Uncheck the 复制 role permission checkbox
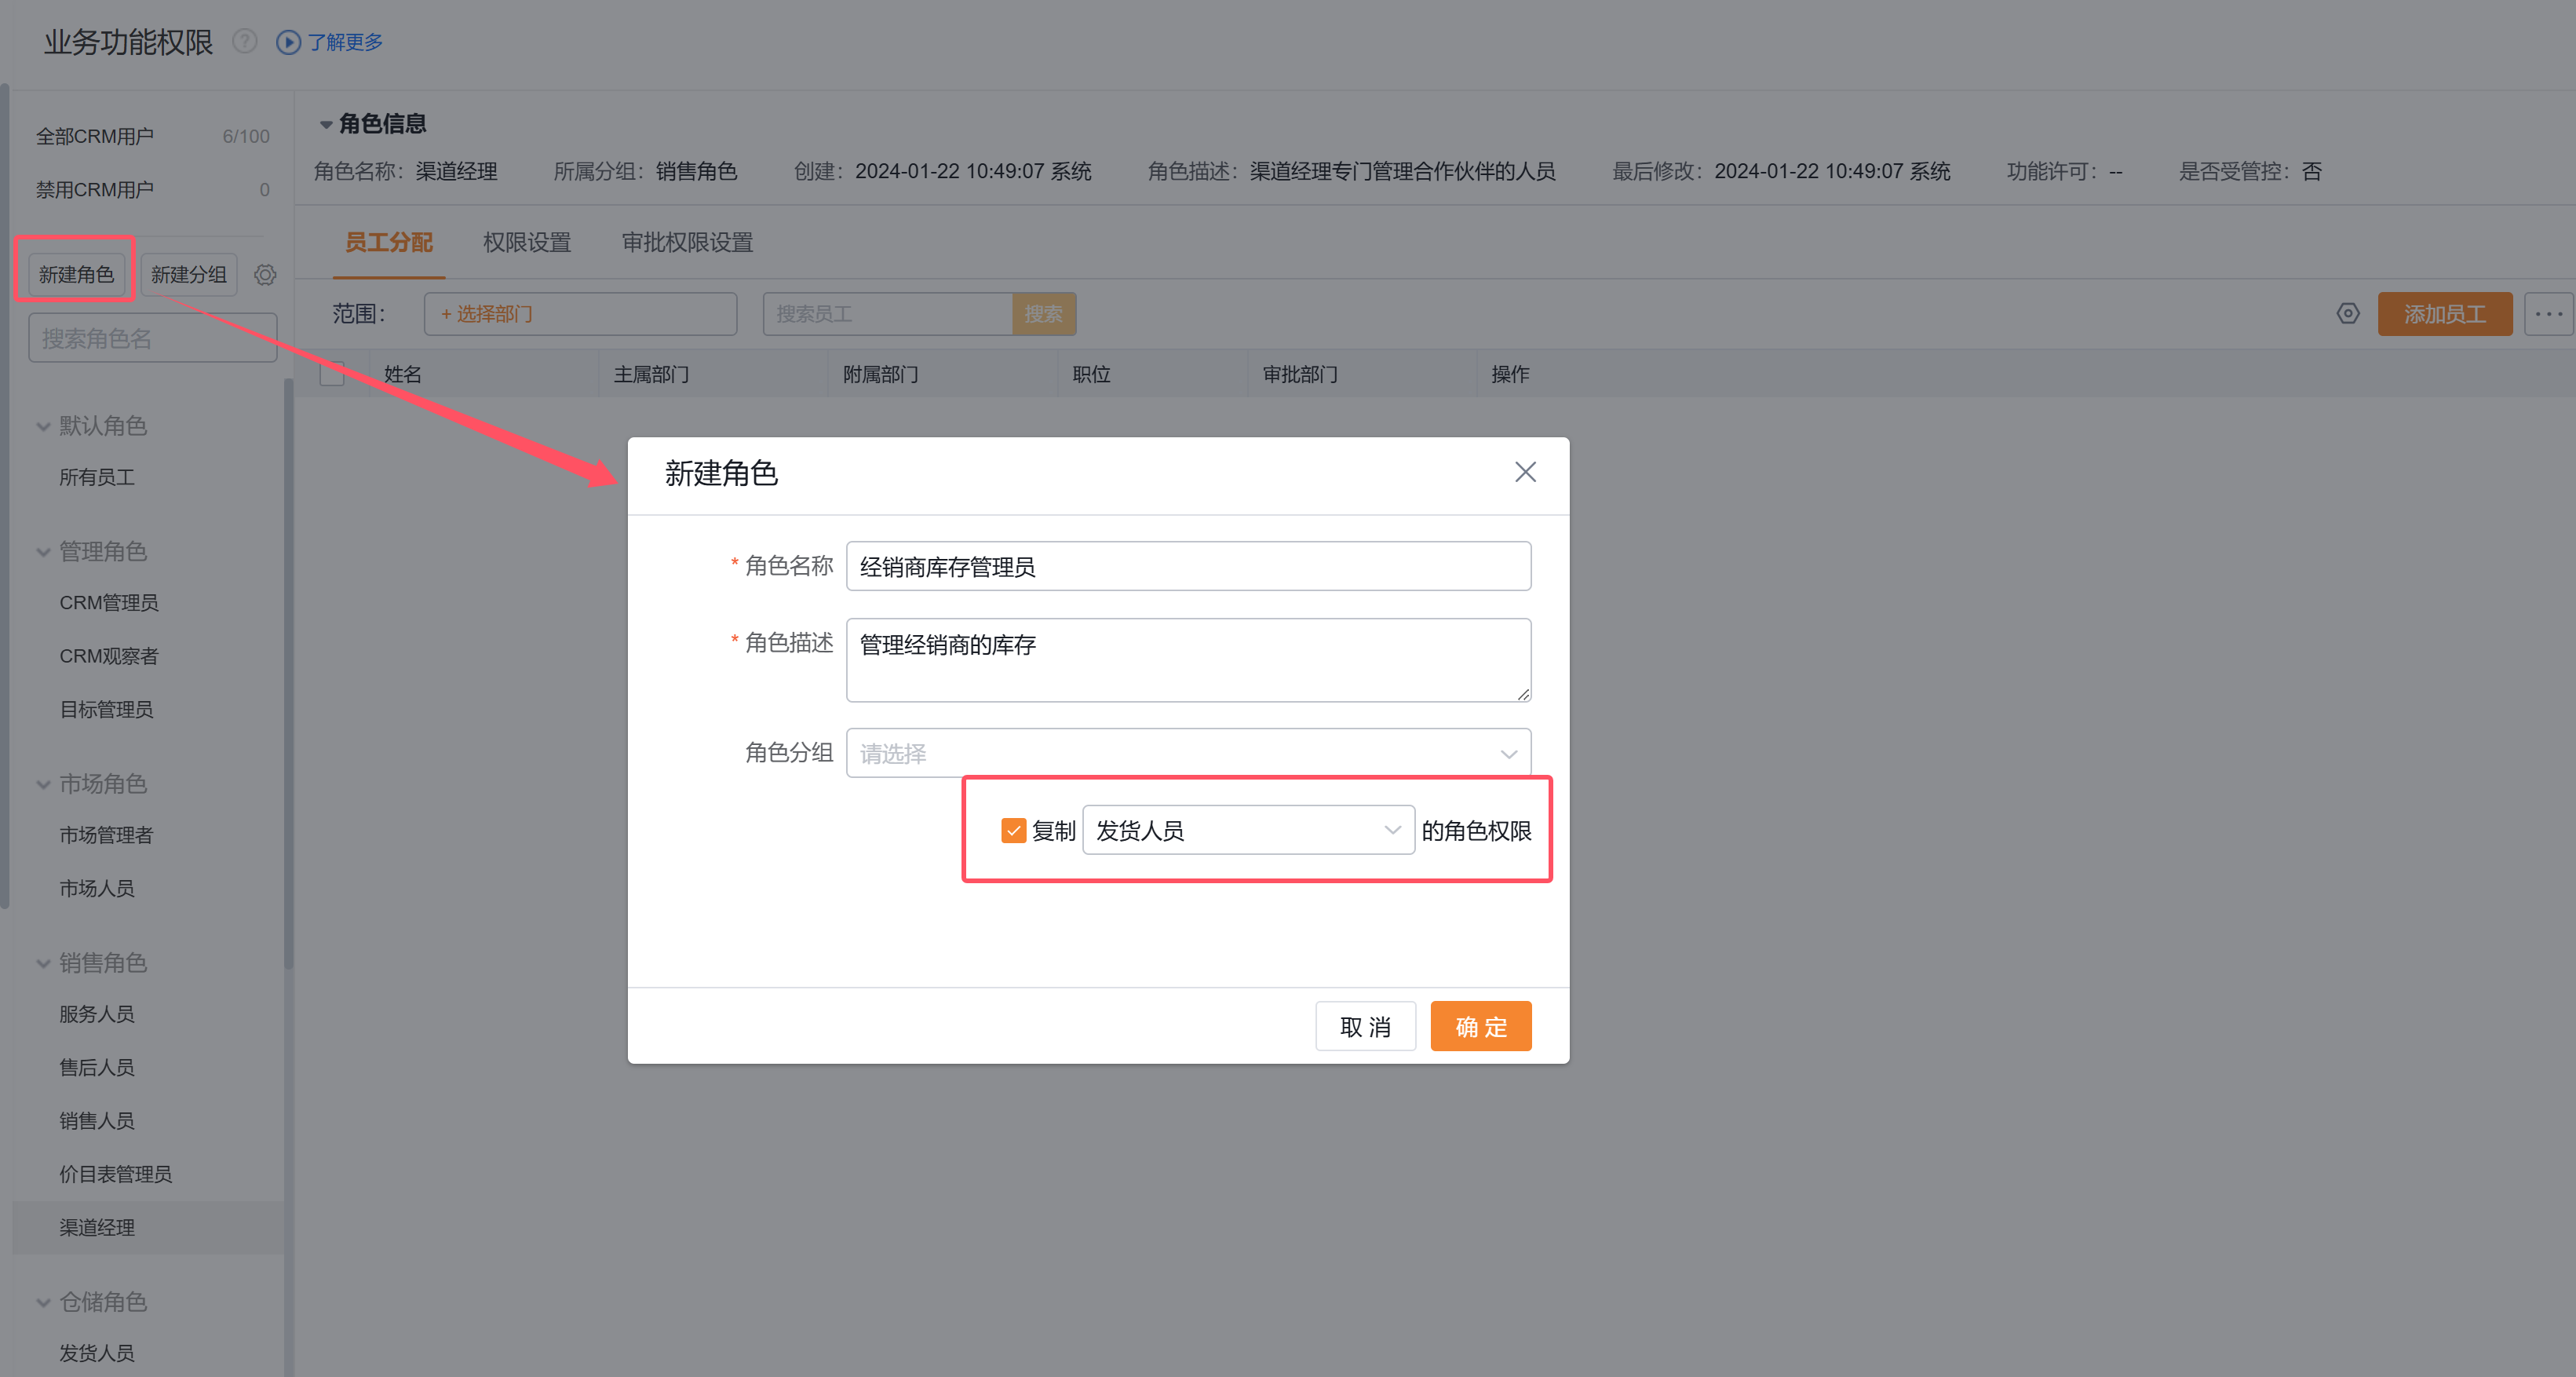2576x1377 pixels. [1013, 830]
